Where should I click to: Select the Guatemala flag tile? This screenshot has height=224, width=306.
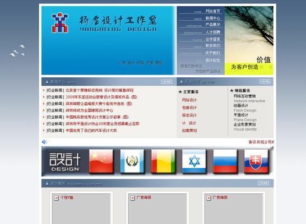point(132,161)
